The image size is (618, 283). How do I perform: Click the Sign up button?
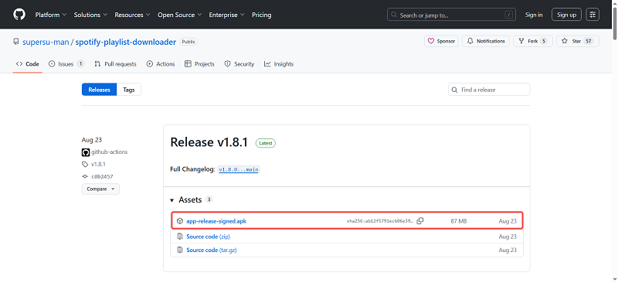566,15
